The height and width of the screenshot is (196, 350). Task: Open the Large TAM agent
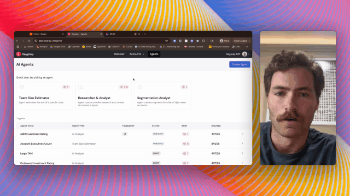click(x=26, y=154)
